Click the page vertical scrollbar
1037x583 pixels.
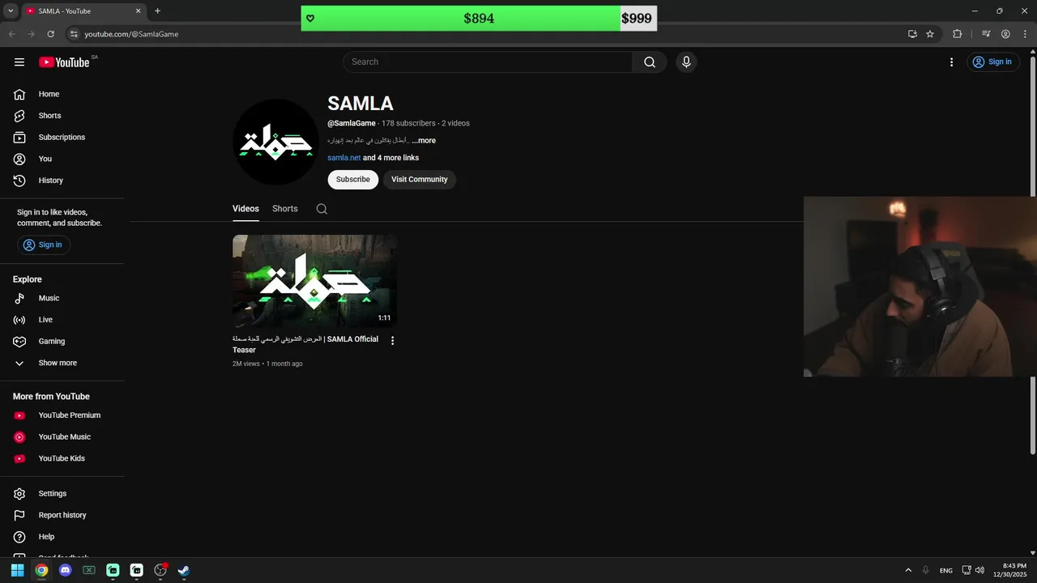click(x=1032, y=255)
